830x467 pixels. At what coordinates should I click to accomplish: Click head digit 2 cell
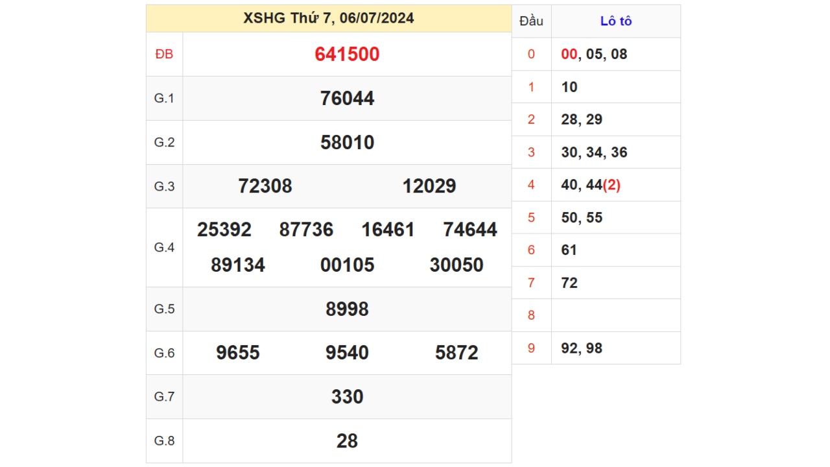point(531,119)
